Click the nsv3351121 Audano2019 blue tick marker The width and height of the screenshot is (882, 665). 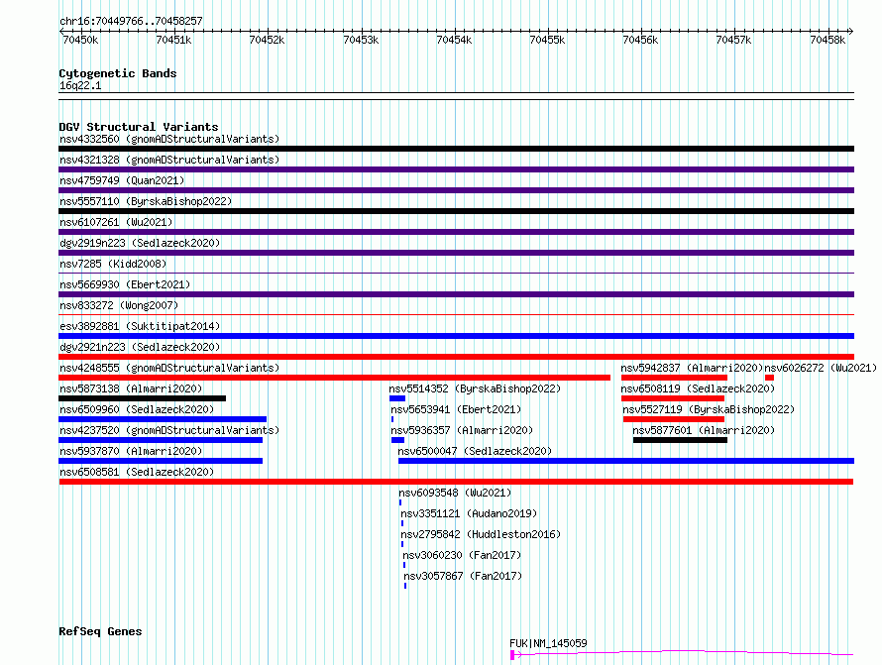[401, 523]
